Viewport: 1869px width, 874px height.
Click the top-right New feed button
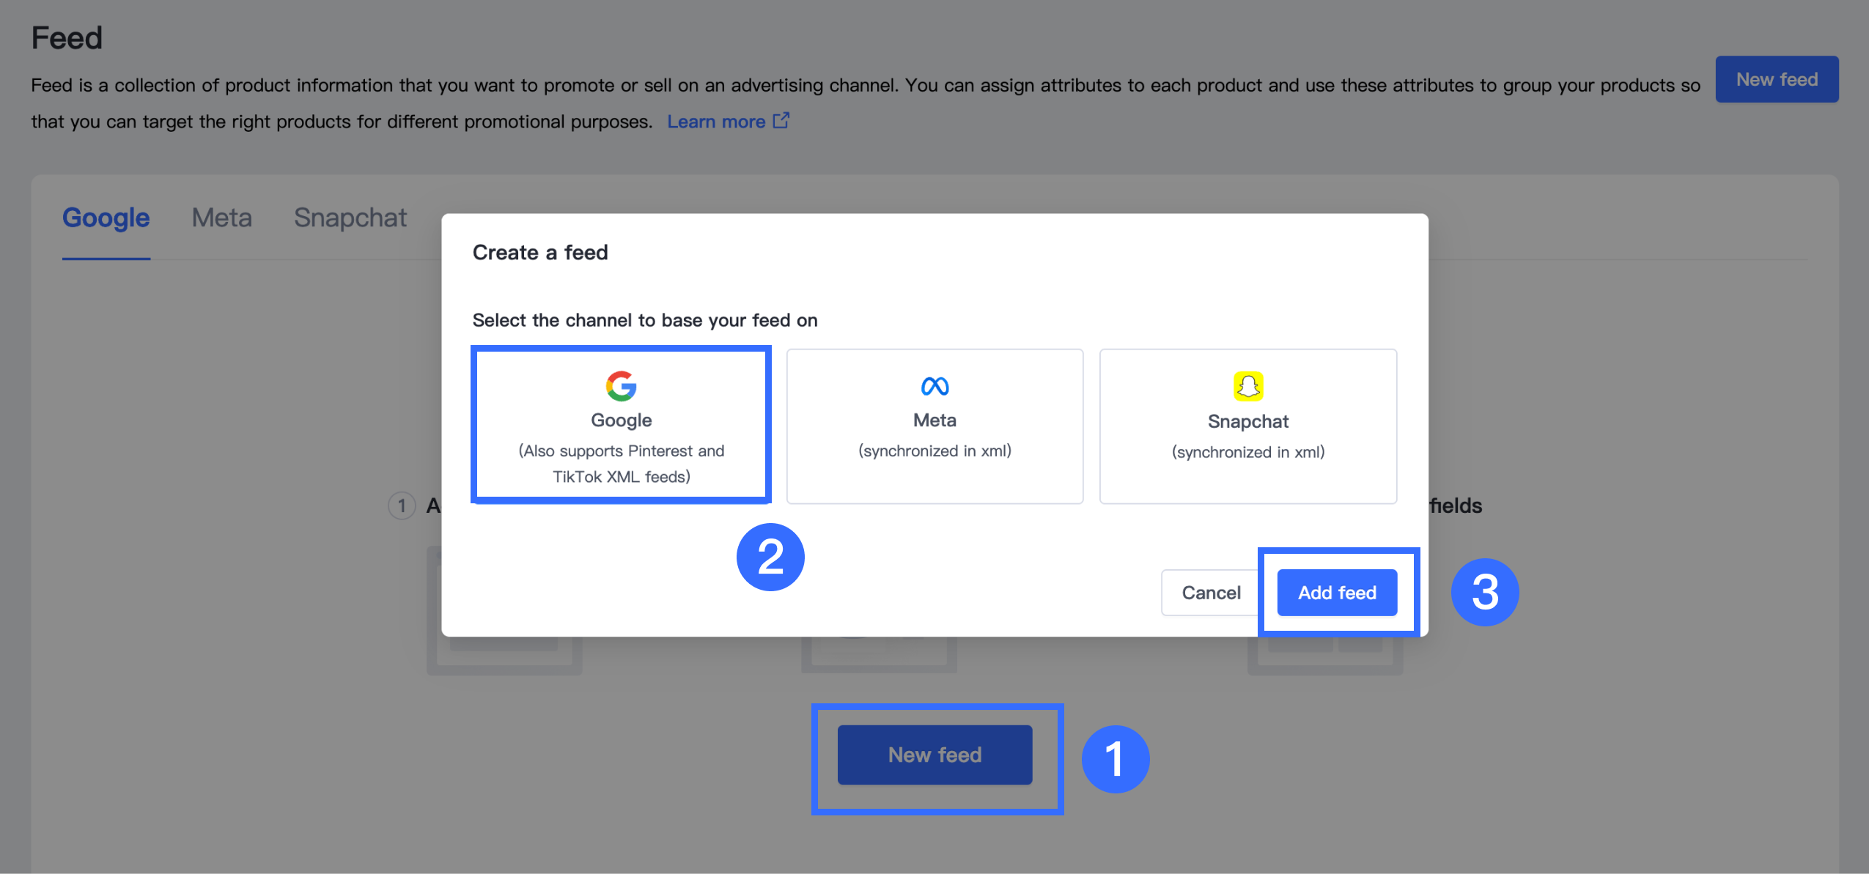(1776, 79)
